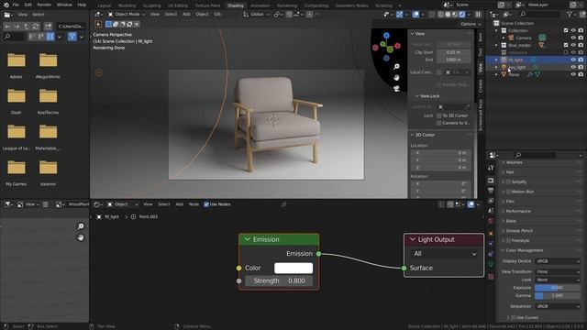The image size is (587, 330).
Task: Create a new folder in file browser
Action: [x=48, y=27]
